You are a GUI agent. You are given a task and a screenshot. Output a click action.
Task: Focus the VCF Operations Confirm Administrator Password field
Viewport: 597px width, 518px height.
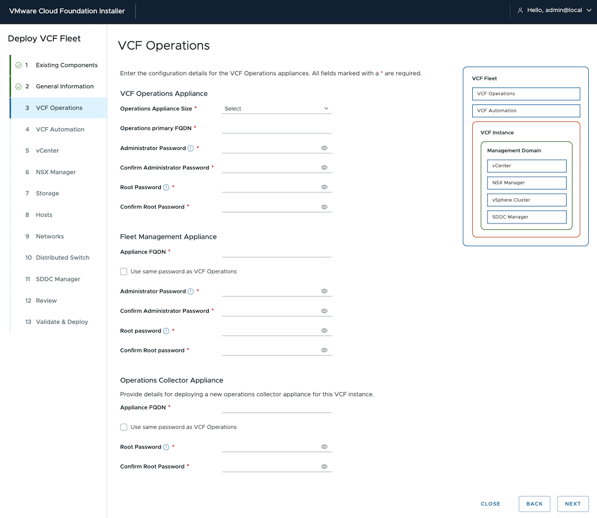pos(272,167)
